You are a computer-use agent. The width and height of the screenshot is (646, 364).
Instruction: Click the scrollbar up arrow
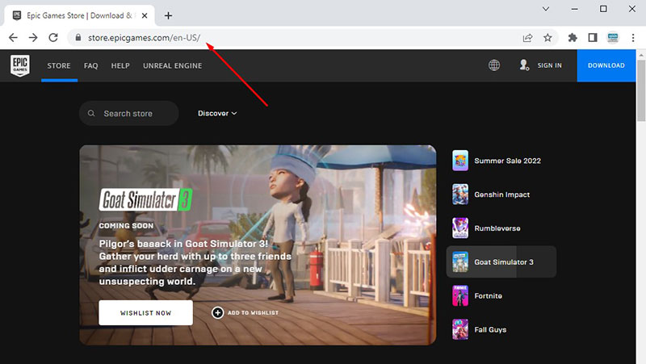pos(641,54)
